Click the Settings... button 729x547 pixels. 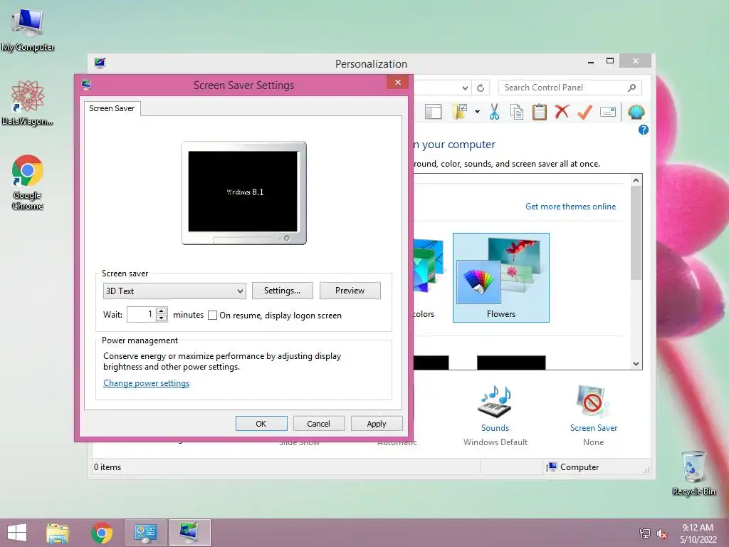pyautogui.click(x=282, y=291)
